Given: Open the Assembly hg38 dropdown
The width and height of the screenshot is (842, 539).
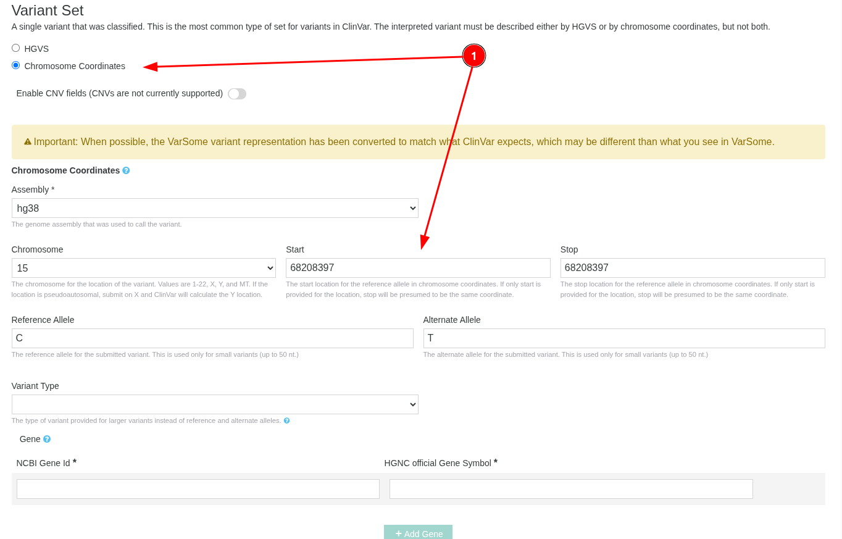Looking at the screenshot, I should coord(215,208).
